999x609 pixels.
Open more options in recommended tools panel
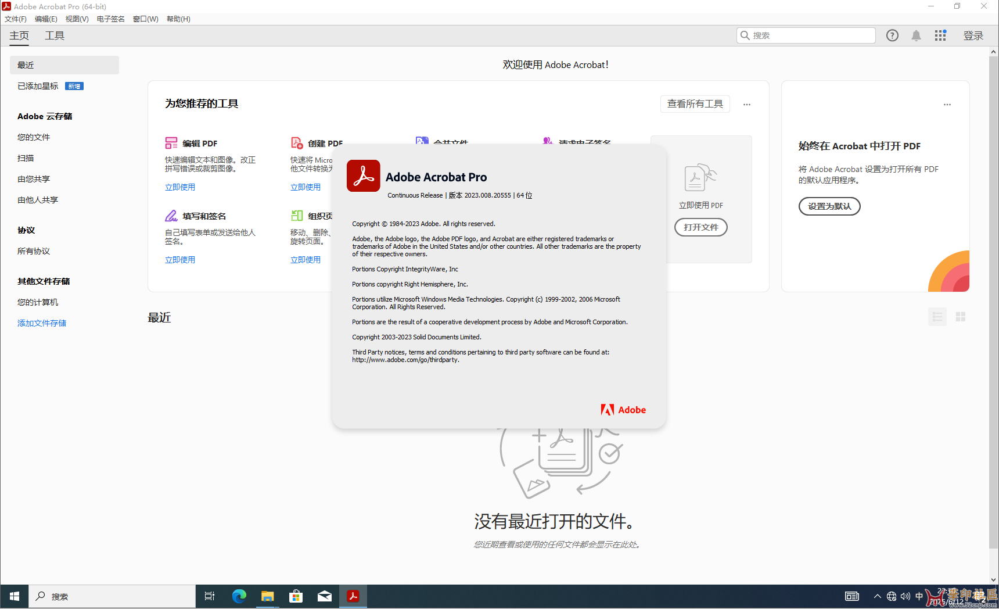(x=747, y=105)
